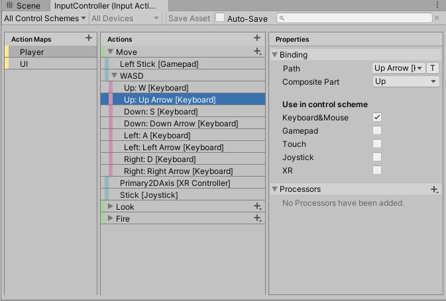Viewport: 446px width, 301px height.
Task: Click the magnifier icon in search box
Action: (282, 18)
